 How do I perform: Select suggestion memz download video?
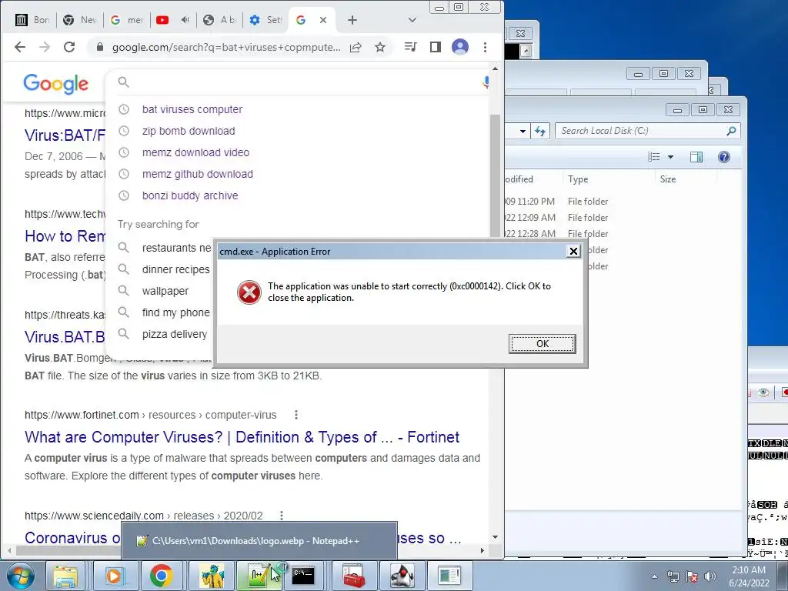(x=195, y=153)
